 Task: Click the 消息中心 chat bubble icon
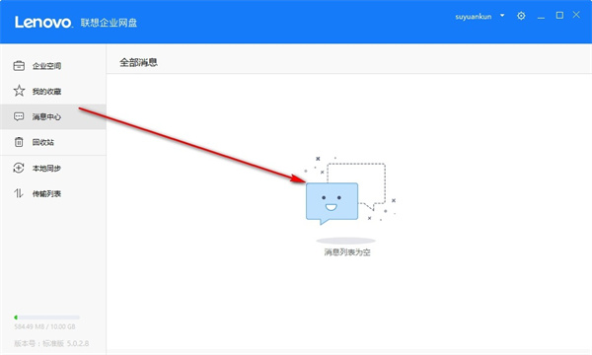19,116
